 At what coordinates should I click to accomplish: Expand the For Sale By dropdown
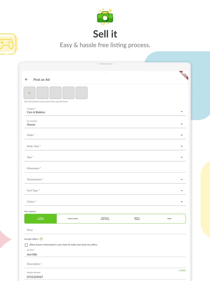pos(105,124)
